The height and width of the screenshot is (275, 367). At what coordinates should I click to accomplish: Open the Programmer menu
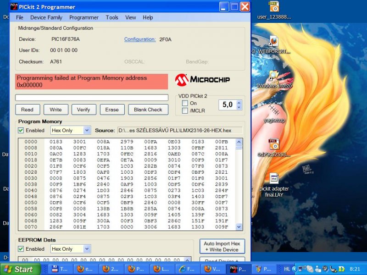tap(84, 17)
